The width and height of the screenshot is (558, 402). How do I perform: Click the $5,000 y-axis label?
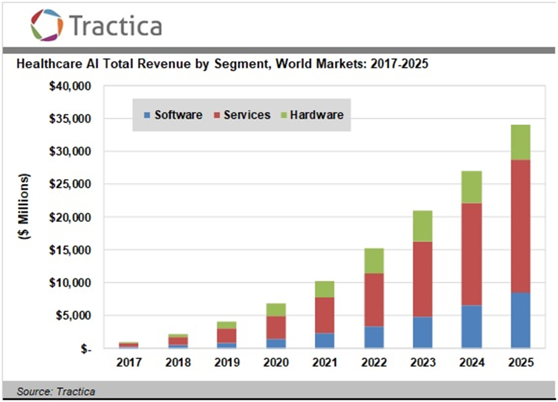73,315
